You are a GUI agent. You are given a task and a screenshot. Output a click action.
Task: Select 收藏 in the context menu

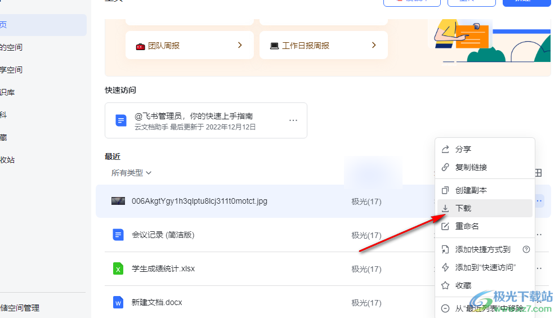tap(485, 285)
